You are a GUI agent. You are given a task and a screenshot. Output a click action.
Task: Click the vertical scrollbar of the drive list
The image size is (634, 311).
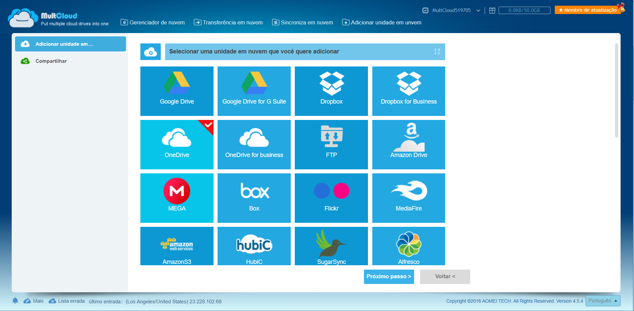pos(617,90)
